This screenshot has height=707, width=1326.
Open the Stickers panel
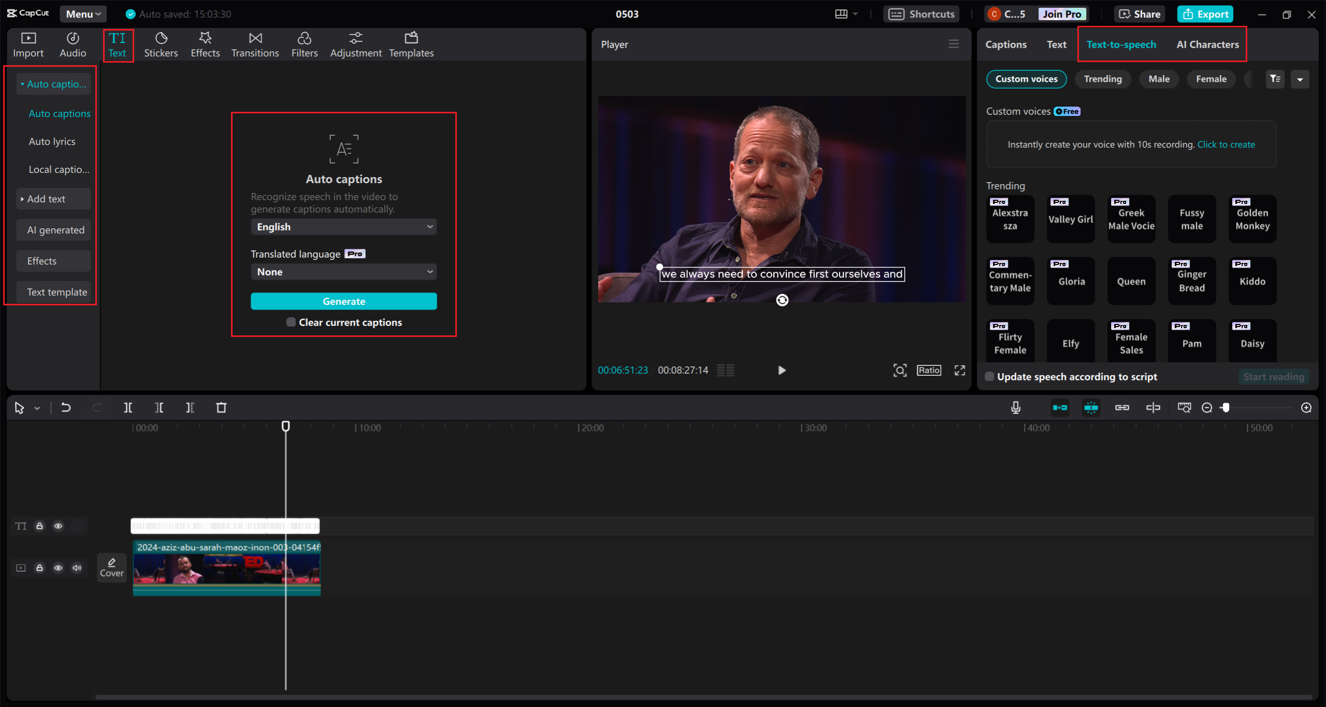161,44
